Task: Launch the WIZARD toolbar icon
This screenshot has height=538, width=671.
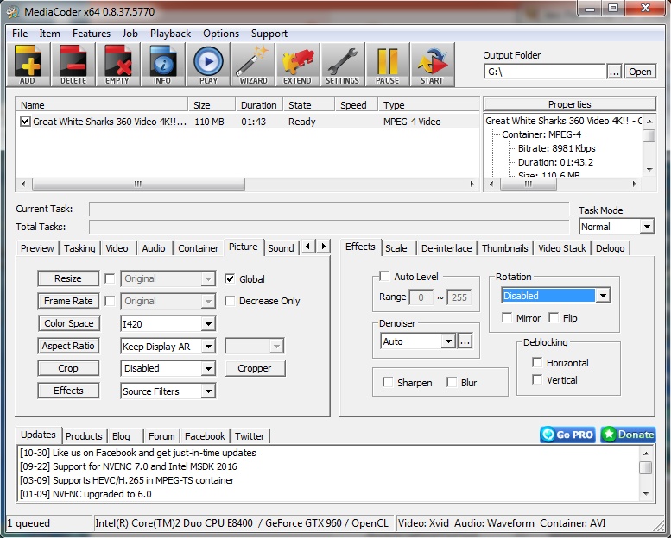Action: [x=253, y=65]
